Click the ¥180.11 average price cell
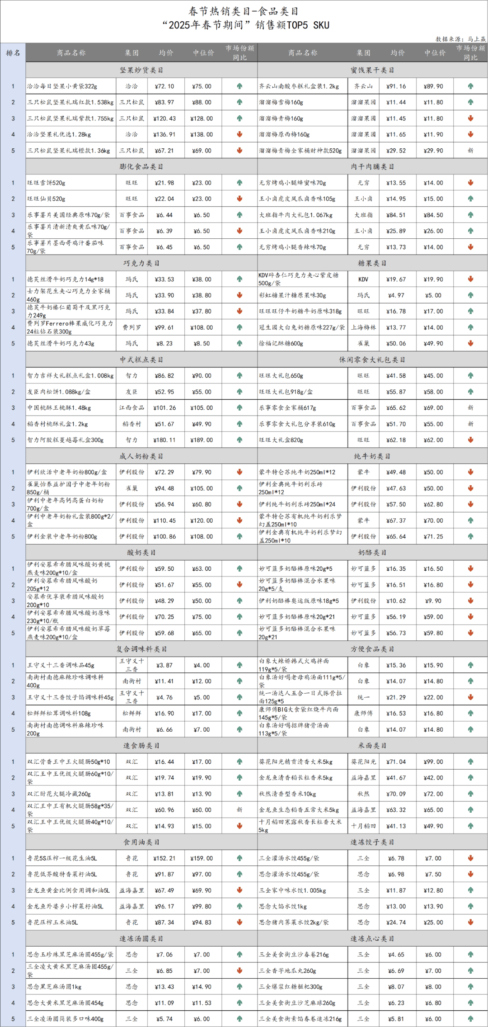Screen dimensions: 488x1027 (164, 440)
